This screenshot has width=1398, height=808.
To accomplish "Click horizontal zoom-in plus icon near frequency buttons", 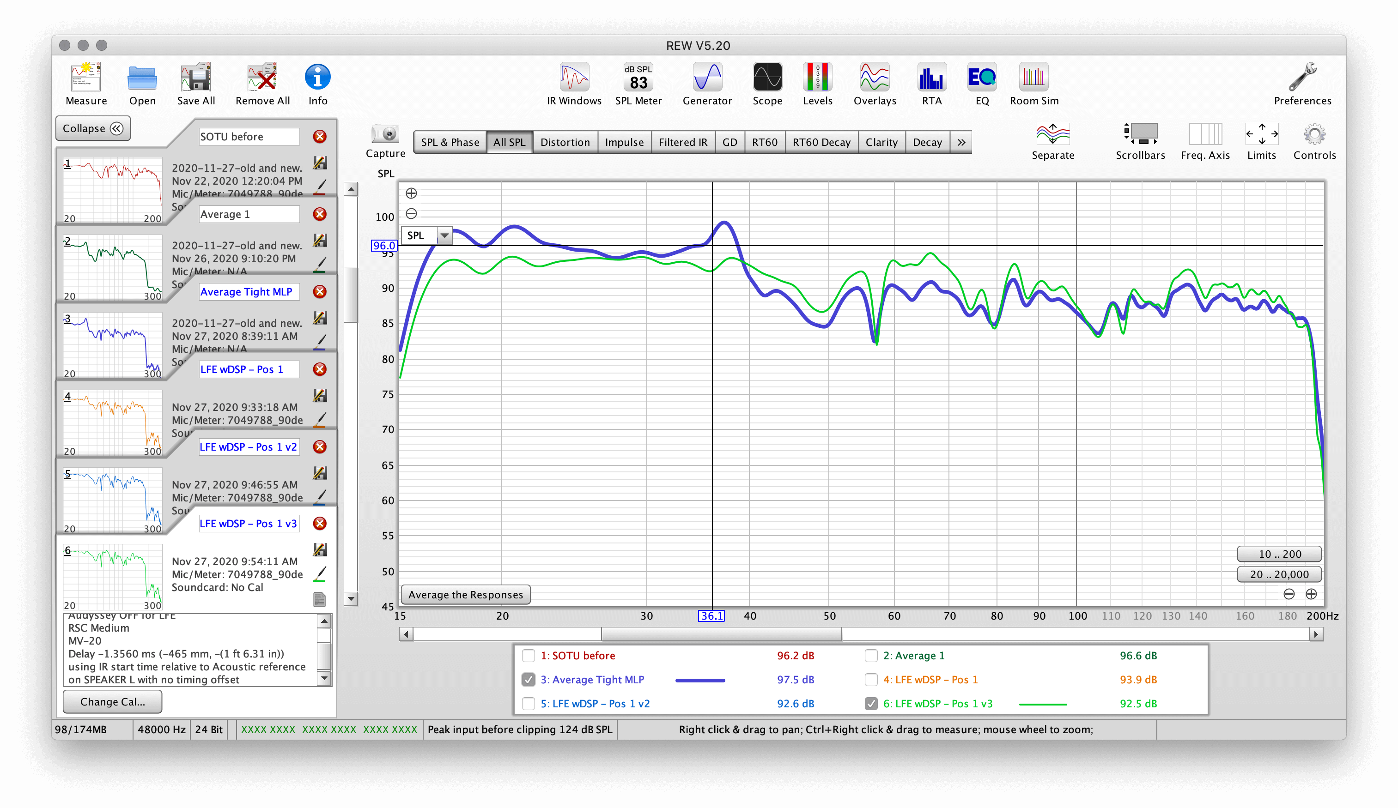I will click(1312, 594).
